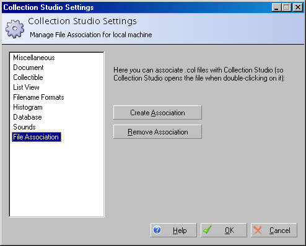
Task: Switch to List View settings
Action: (x=26, y=87)
